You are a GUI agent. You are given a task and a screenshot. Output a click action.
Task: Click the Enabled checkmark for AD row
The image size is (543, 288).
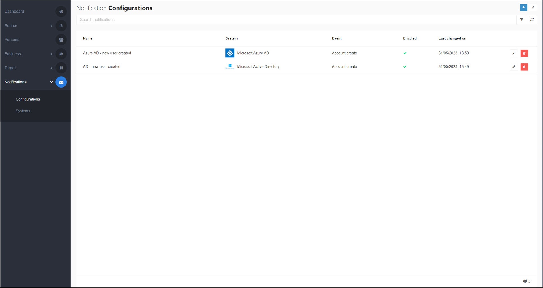pos(405,67)
